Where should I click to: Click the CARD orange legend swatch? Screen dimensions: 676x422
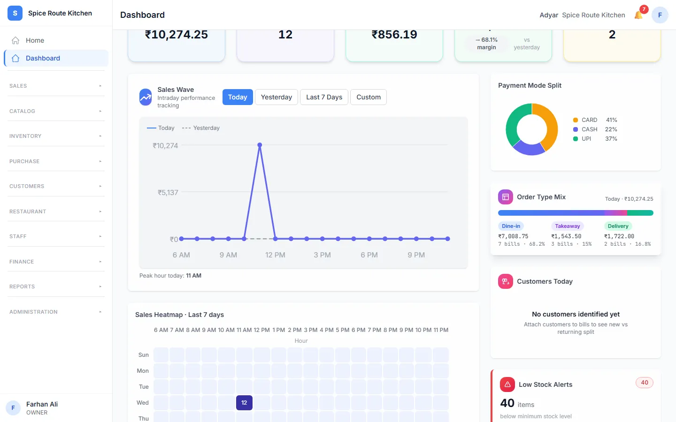coord(576,120)
